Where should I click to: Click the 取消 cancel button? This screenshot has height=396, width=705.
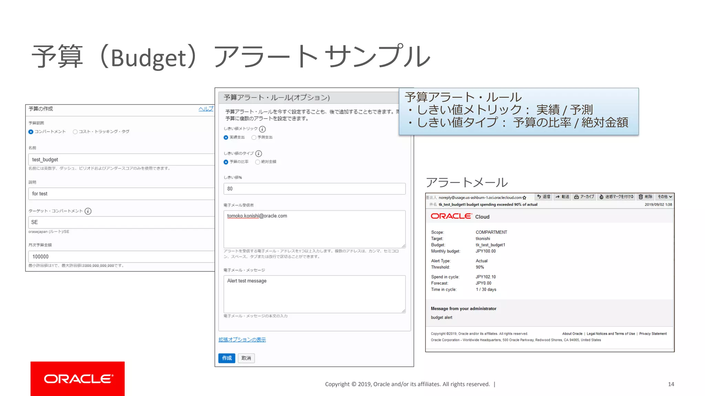pyautogui.click(x=246, y=358)
